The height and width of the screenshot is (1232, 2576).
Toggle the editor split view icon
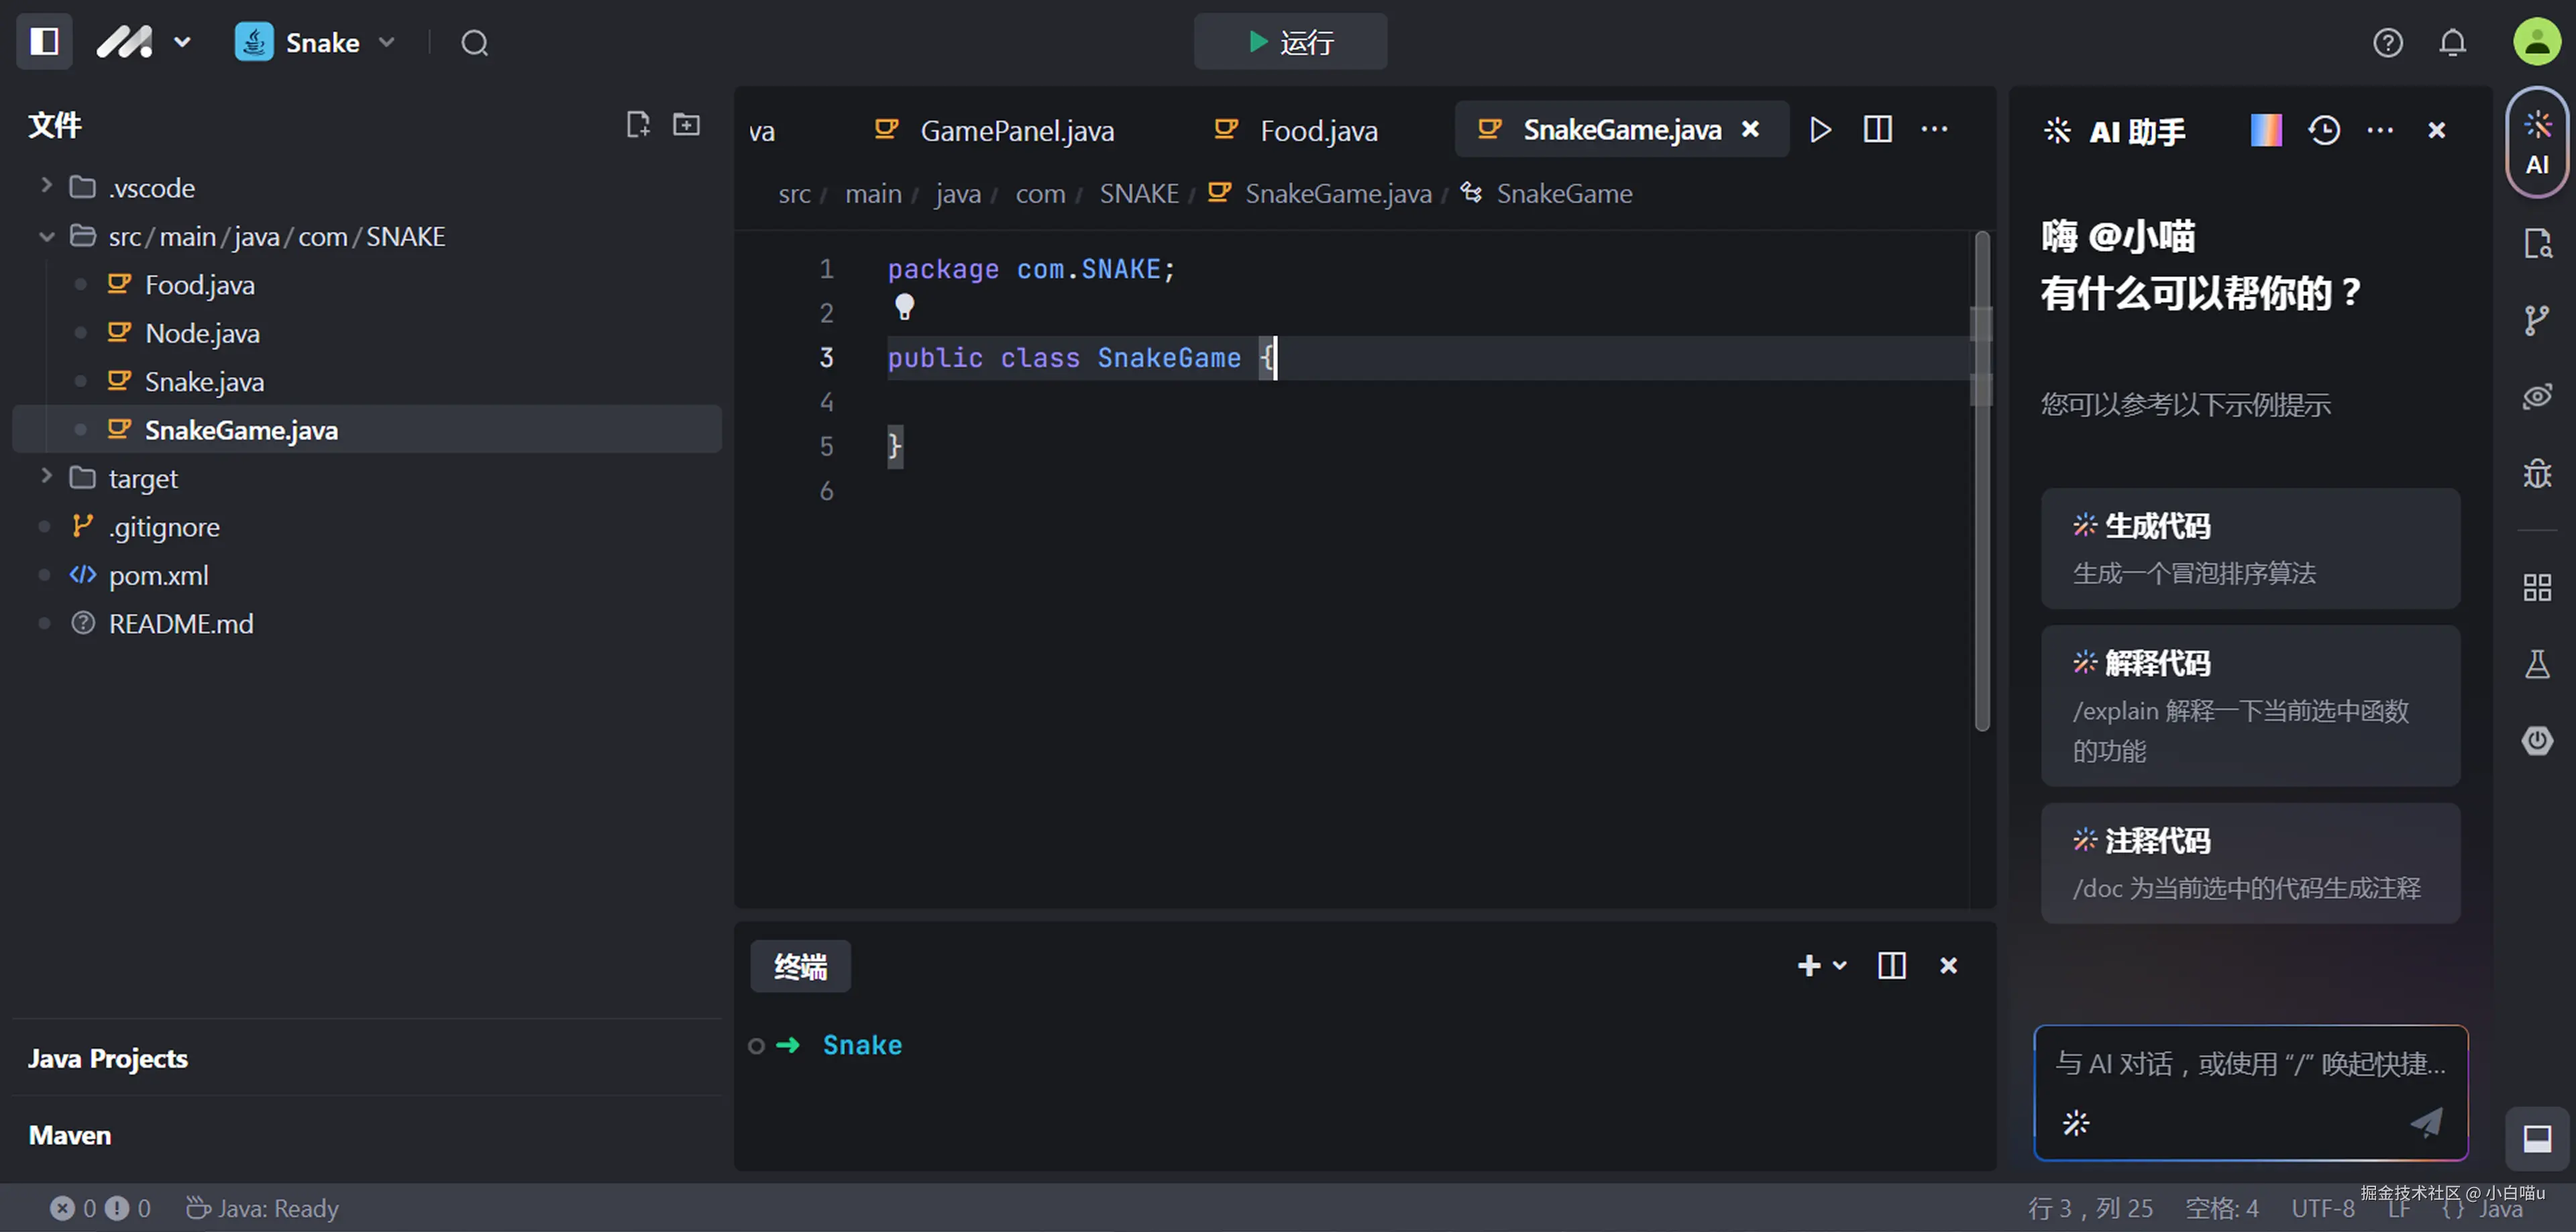(1877, 129)
